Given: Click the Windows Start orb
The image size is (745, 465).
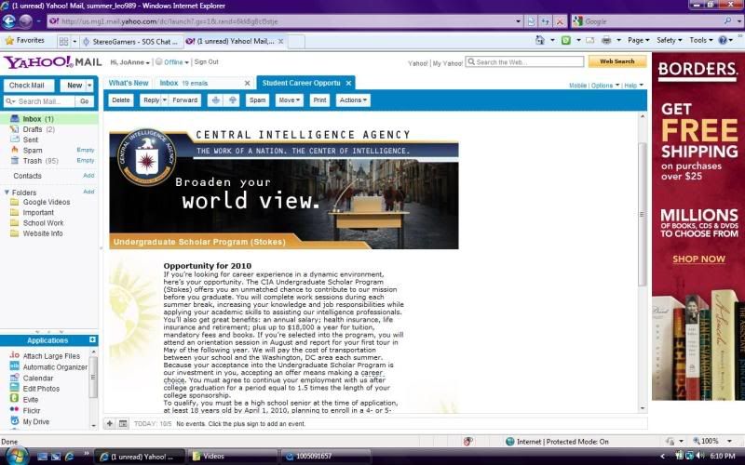Looking at the screenshot, I should click(16, 456).
